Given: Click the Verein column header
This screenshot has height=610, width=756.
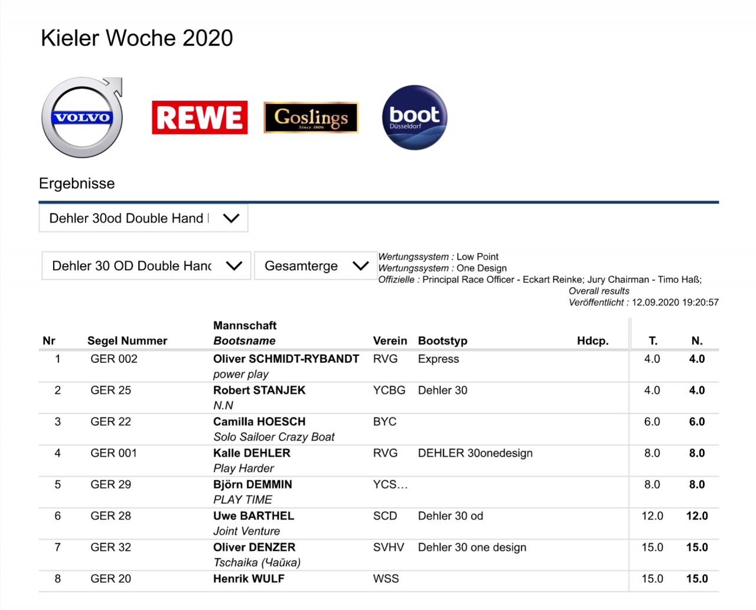Looking at the screenshot, I should point(390,341).
